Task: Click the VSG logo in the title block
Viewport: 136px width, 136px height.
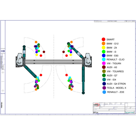Action: click(x=96, y=105)
